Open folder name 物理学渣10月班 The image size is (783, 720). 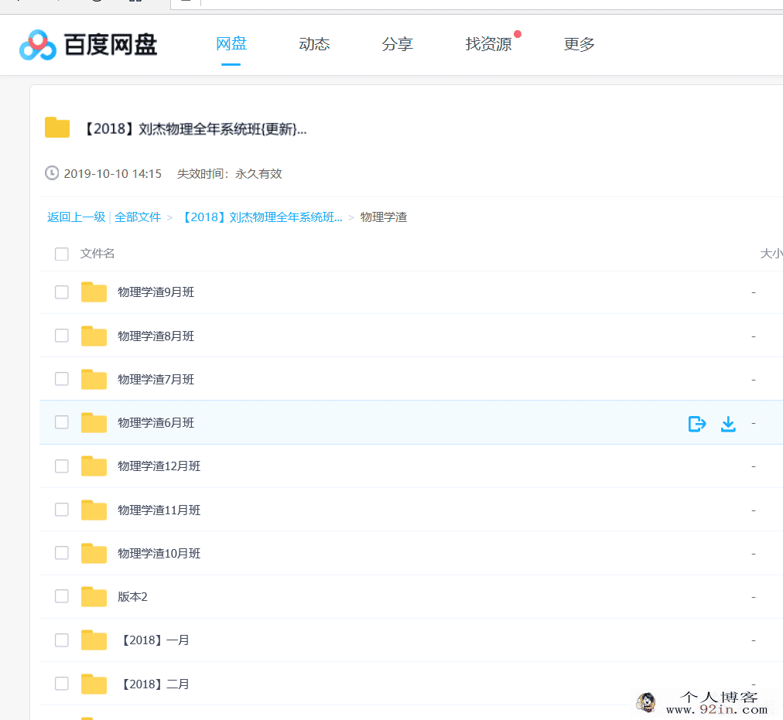(159, 554)
